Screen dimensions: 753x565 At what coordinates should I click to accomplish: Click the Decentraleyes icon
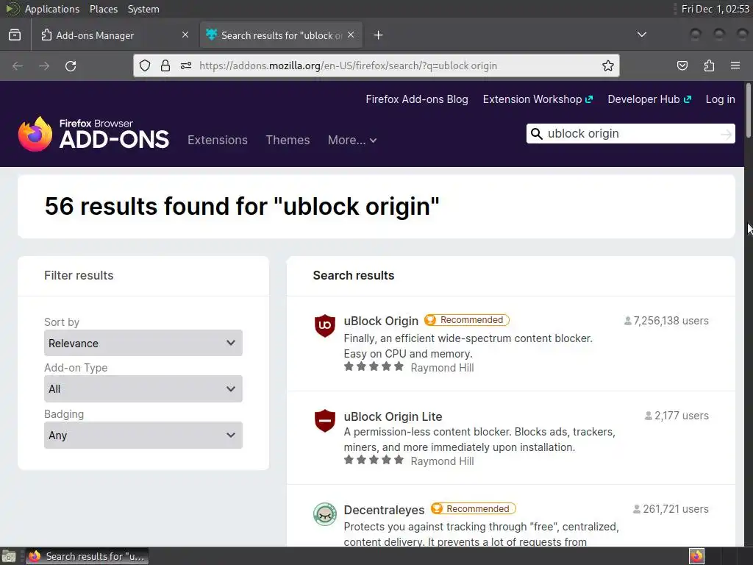[324, 514]
